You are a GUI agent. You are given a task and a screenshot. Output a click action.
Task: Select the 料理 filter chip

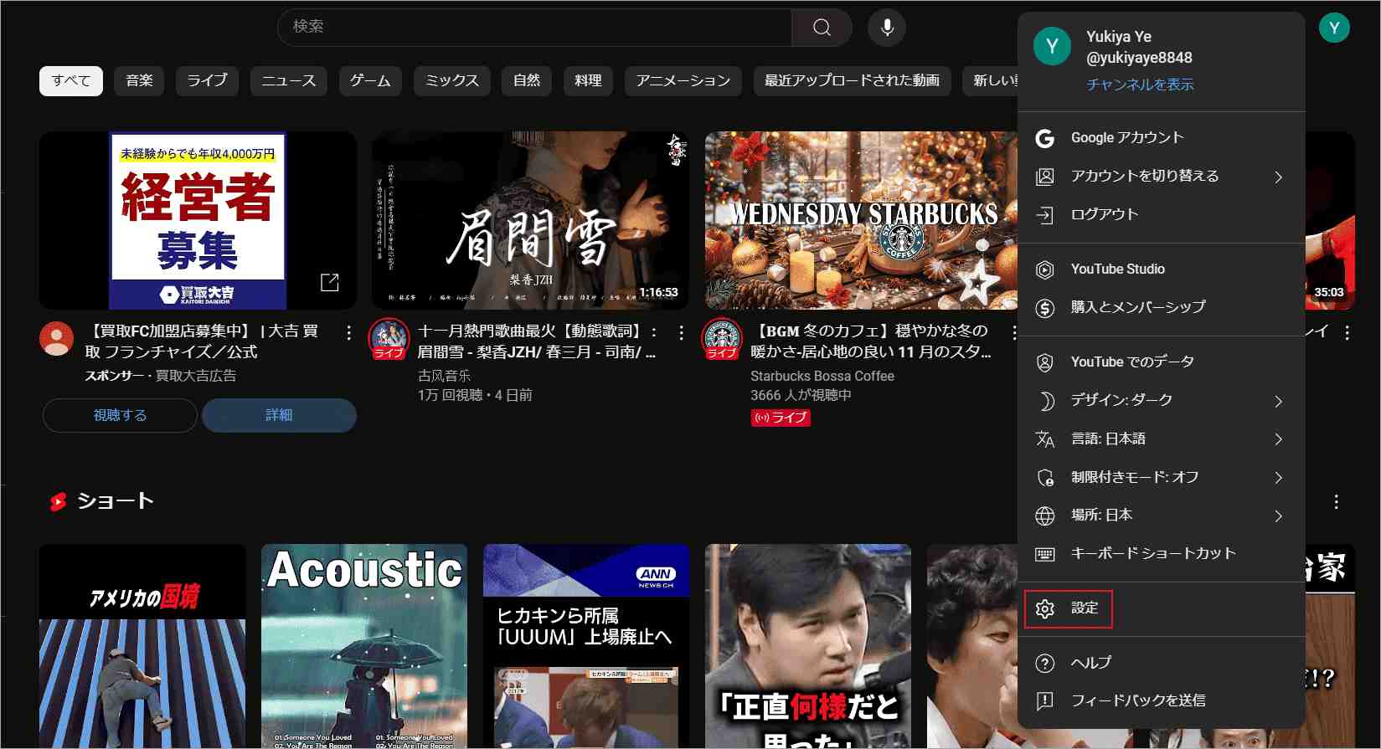click(x=588, y=81)
